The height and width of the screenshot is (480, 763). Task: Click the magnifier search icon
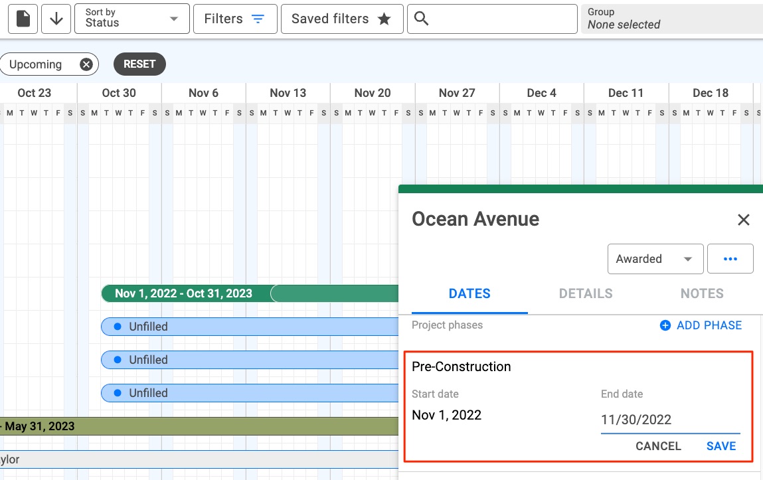tap(422, 19)
